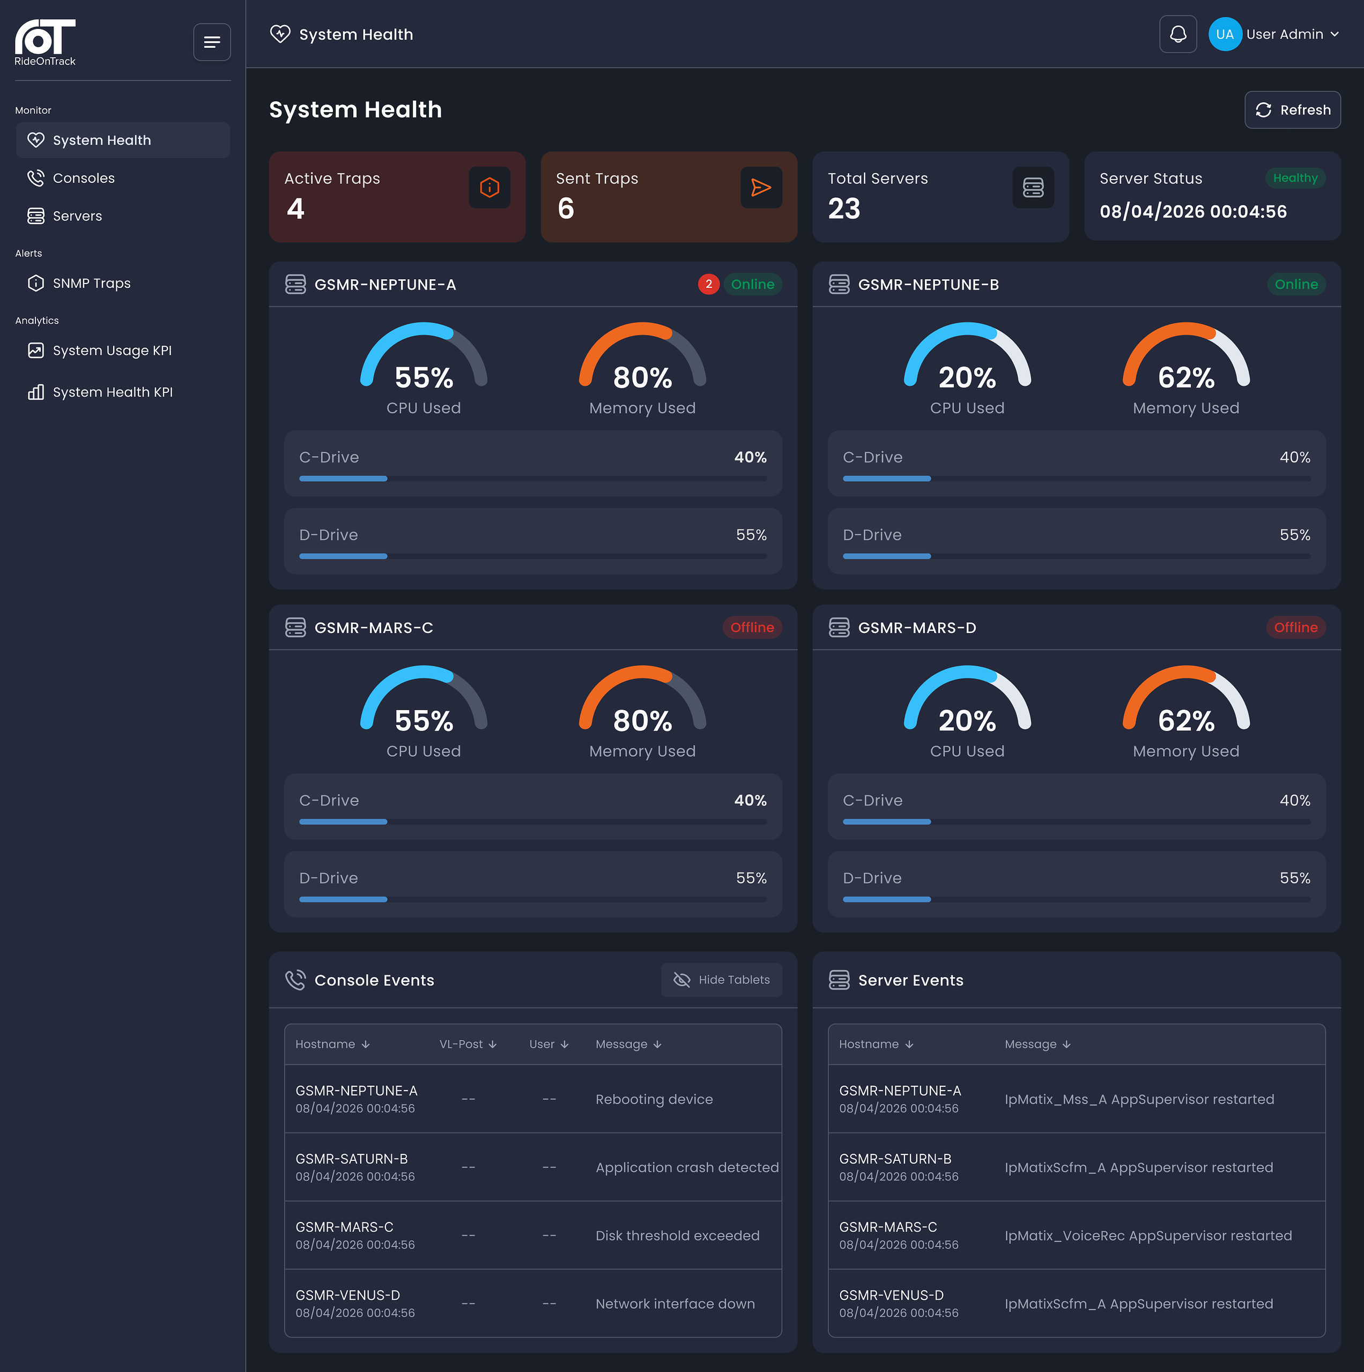Click the server icon beside GSMR-MARS-D
This screenshot has width=1364, height=1372.
point(839,627)
